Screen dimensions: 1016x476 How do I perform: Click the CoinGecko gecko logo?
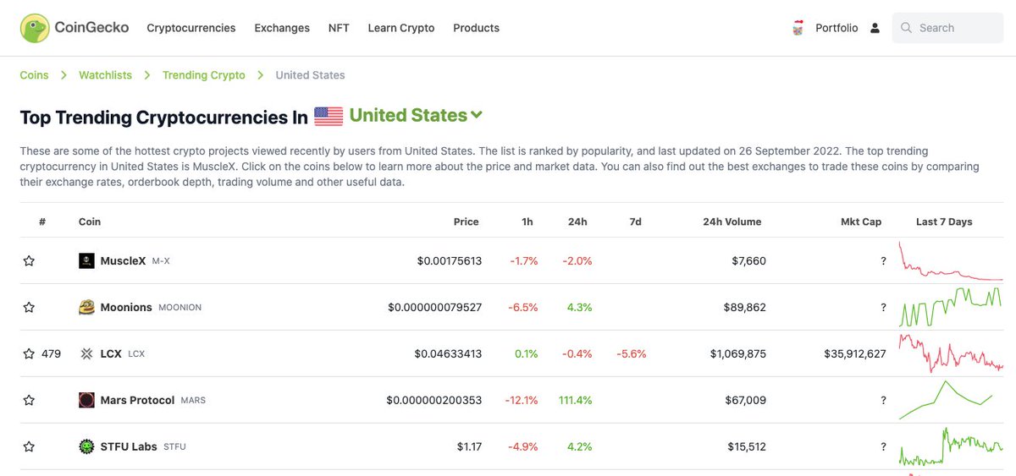(35, 28)
